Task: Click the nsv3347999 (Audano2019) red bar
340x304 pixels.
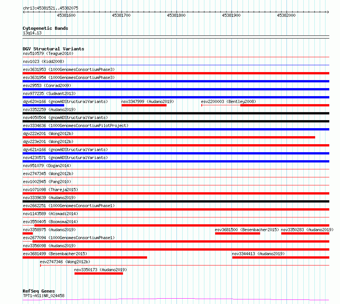Action: pos(144,105)
